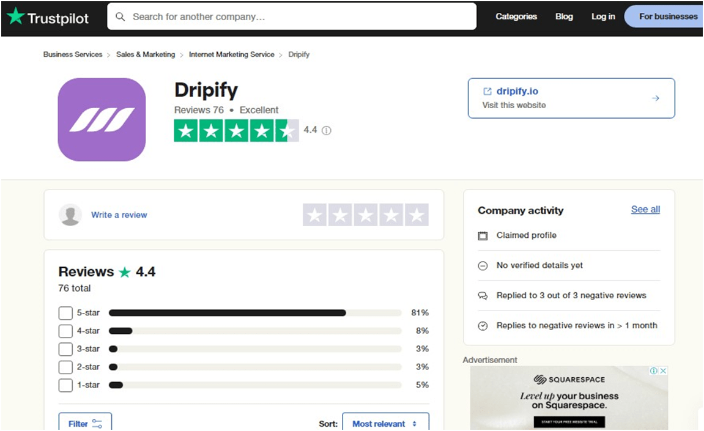Expand the Filter options panel
This screenshot has width=704, height=431.
coord(84,422)
